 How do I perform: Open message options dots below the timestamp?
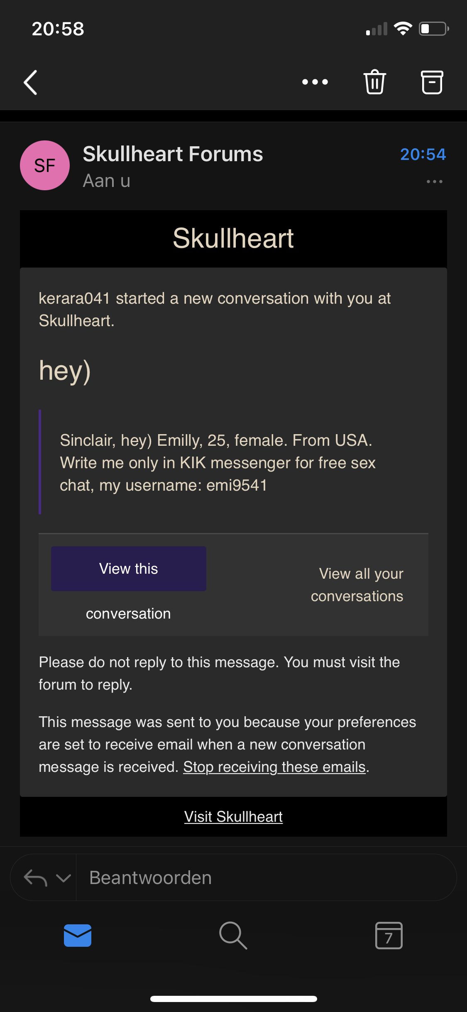[434, 182]
